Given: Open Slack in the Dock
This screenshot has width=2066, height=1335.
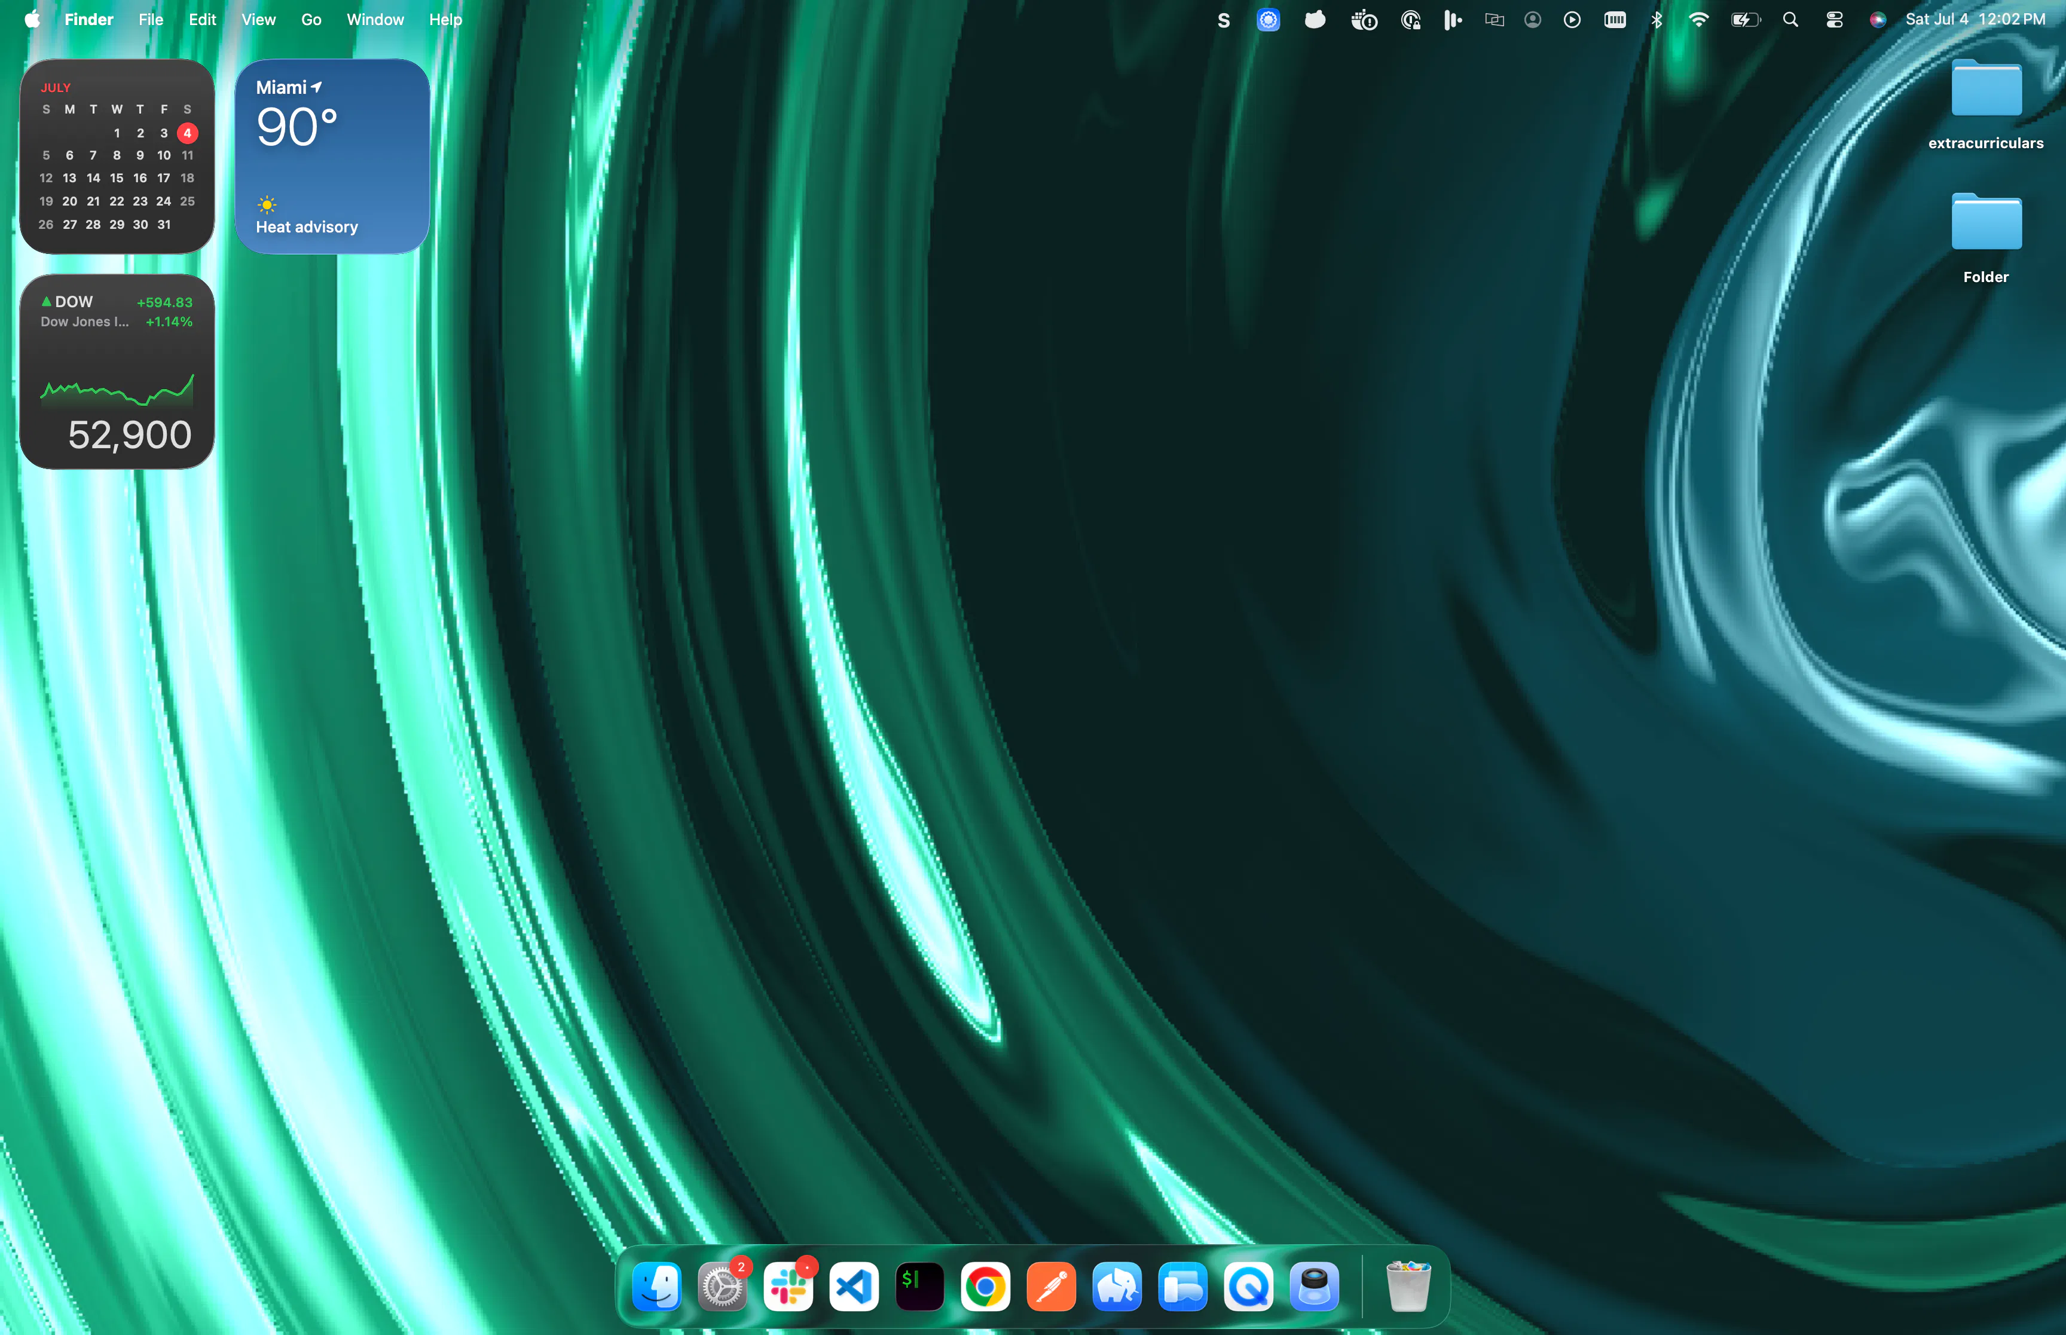Looking at the screenshot, I should point(788,1287).
